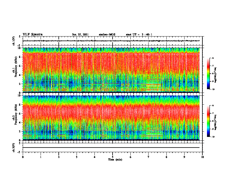This screenshot has width=228, height=176.
Task: Select the "start UT = 3 : 40: 1" text
Action: tap(139, 35)
